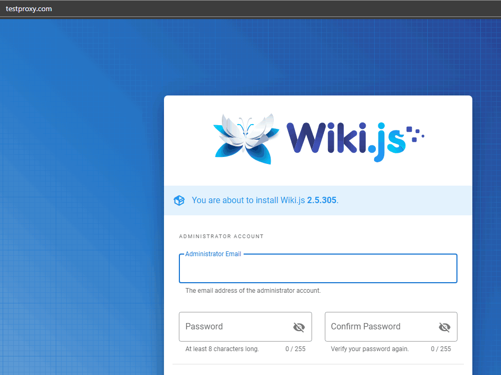Click the testproxy.com title in top bar
The height and width of the screenshot is (375, 501).
pos(29,9)
